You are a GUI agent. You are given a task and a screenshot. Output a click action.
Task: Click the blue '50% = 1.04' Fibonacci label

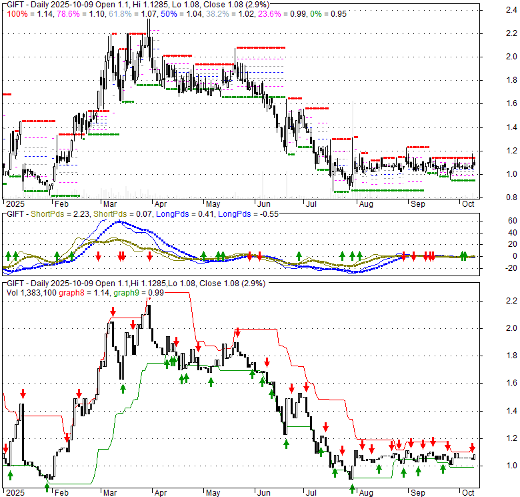tap(182, 14)
